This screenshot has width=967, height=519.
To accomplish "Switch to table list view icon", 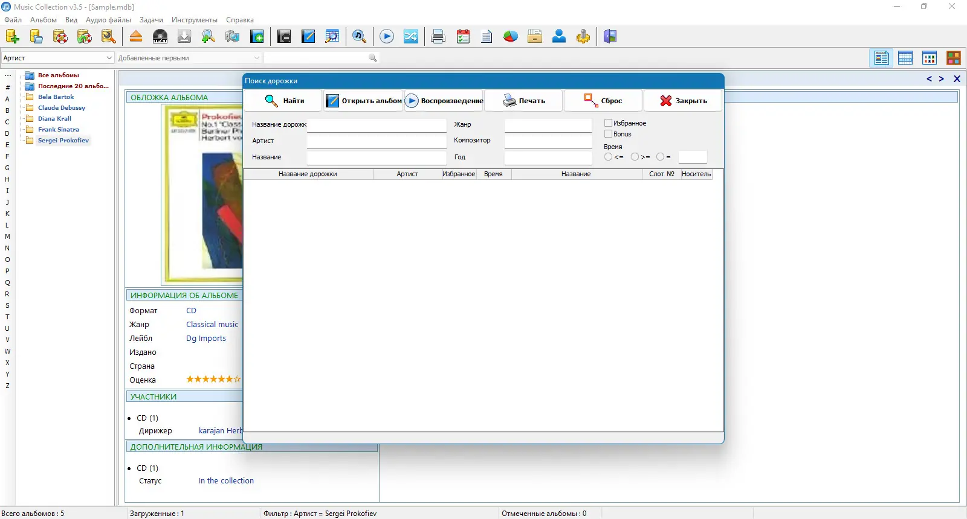I will tap(905, 58).
